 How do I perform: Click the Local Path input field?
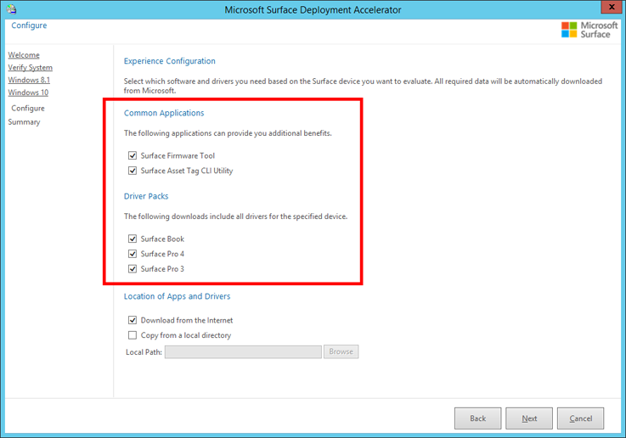coord(243,351)
